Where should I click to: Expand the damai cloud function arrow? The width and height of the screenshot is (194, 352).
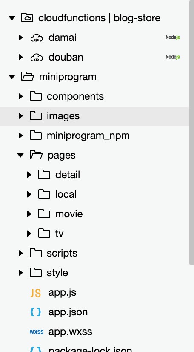click(20, 38)
